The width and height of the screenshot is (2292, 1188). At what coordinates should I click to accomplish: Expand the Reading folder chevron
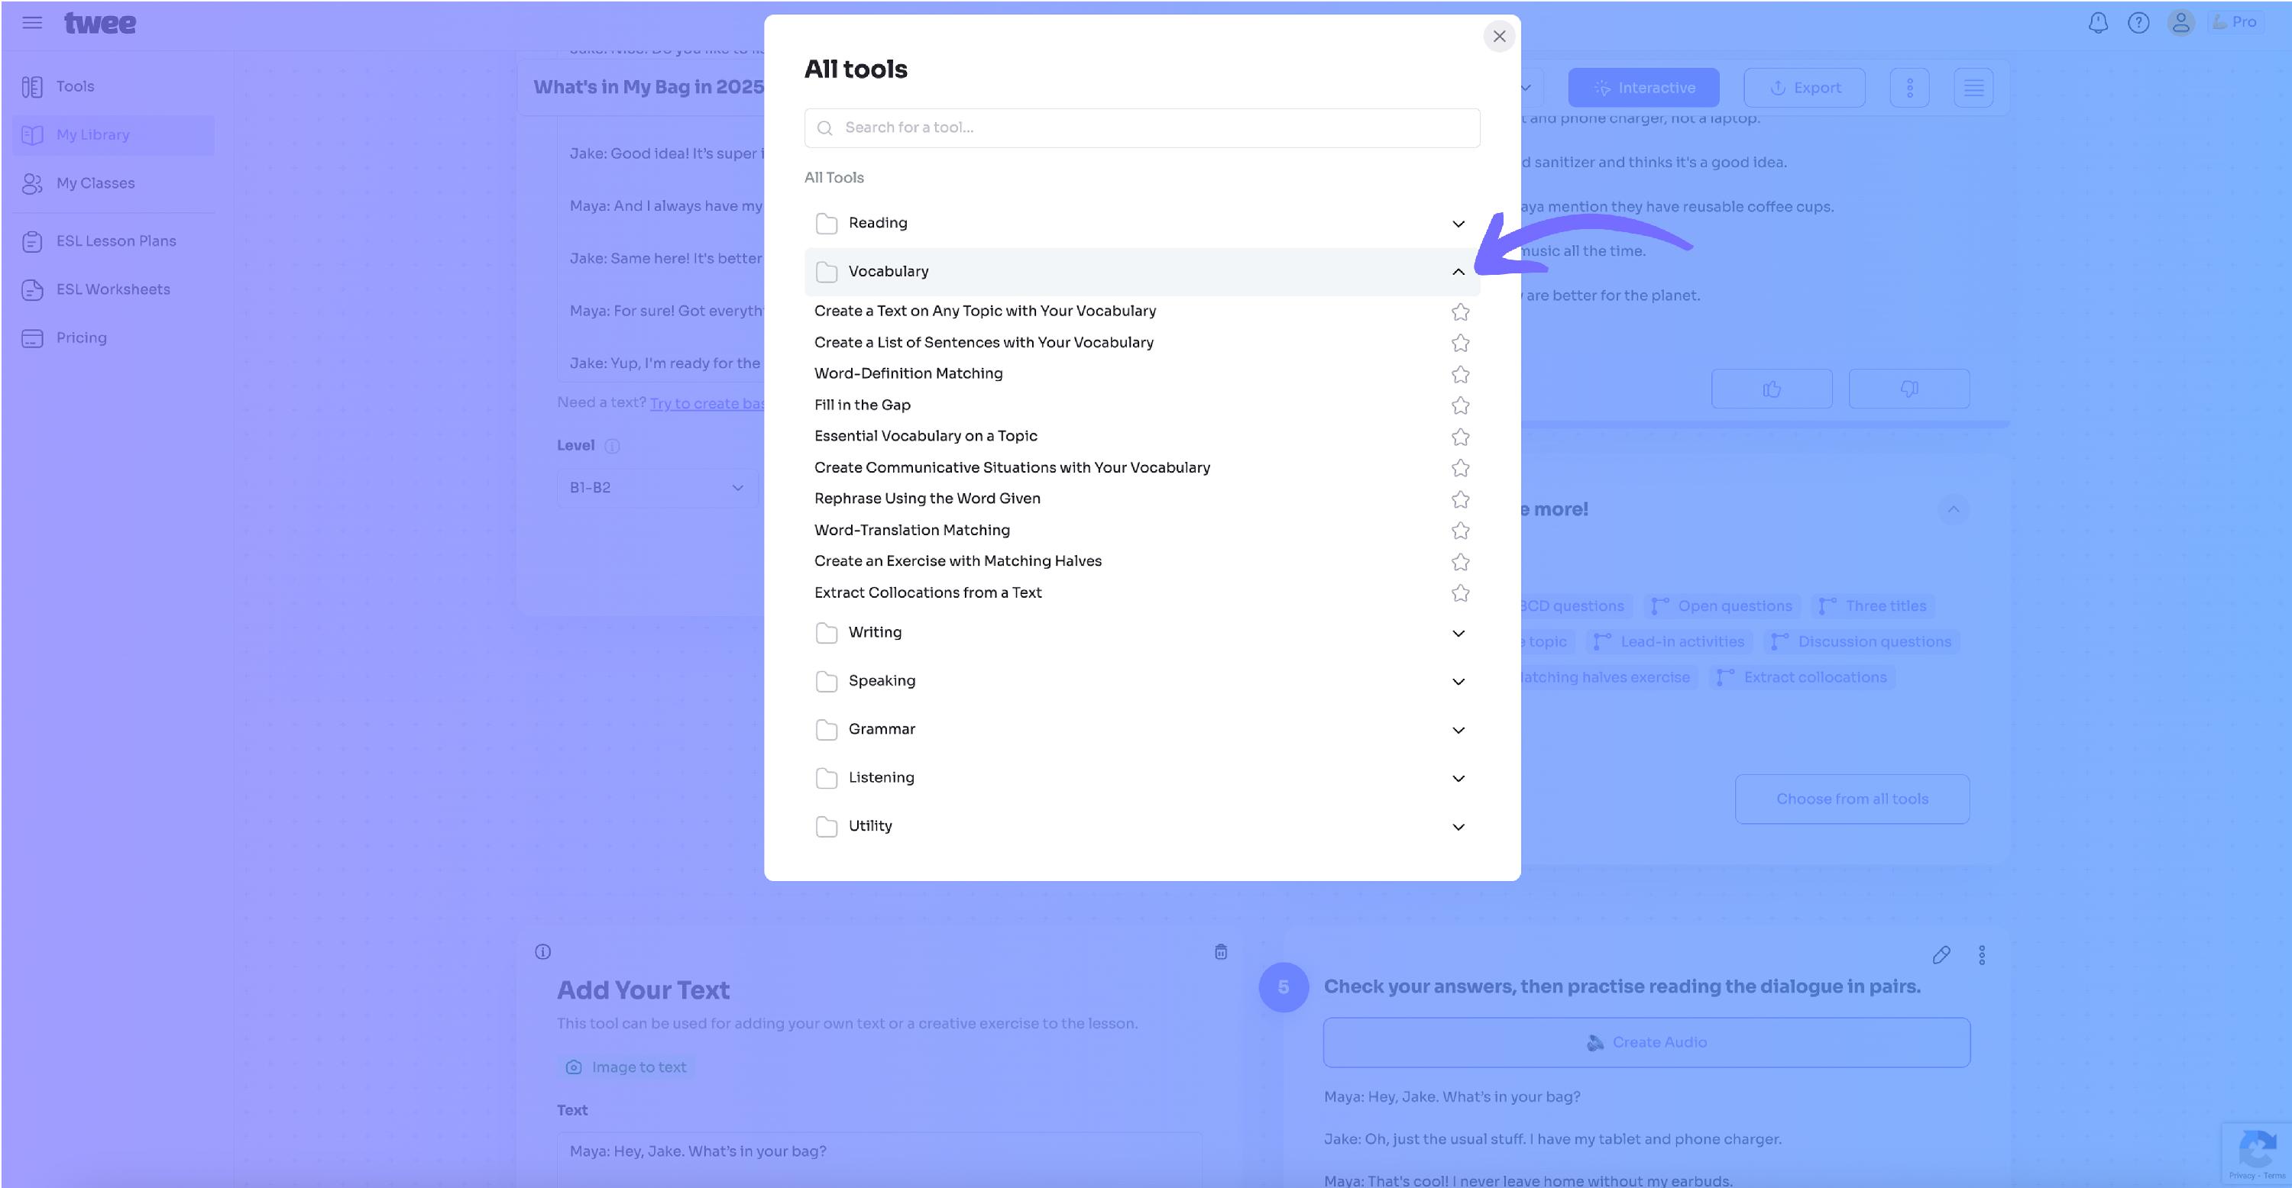pos(1458,223)
